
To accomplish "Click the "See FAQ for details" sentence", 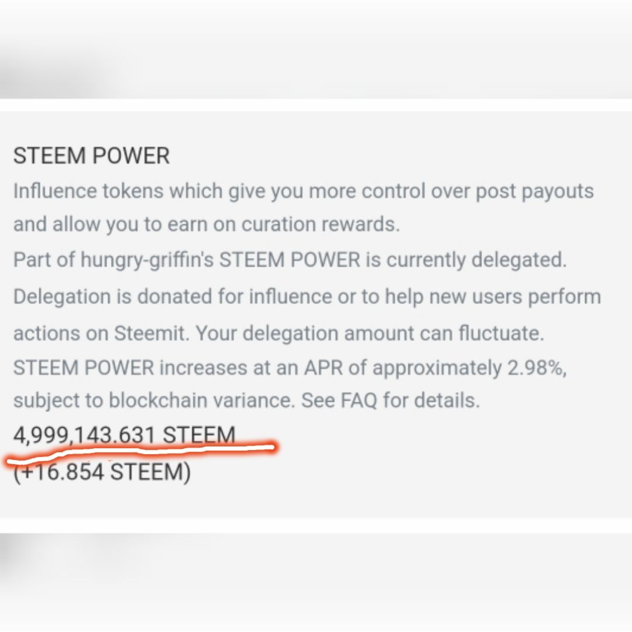I will click(x=390, y=401).
